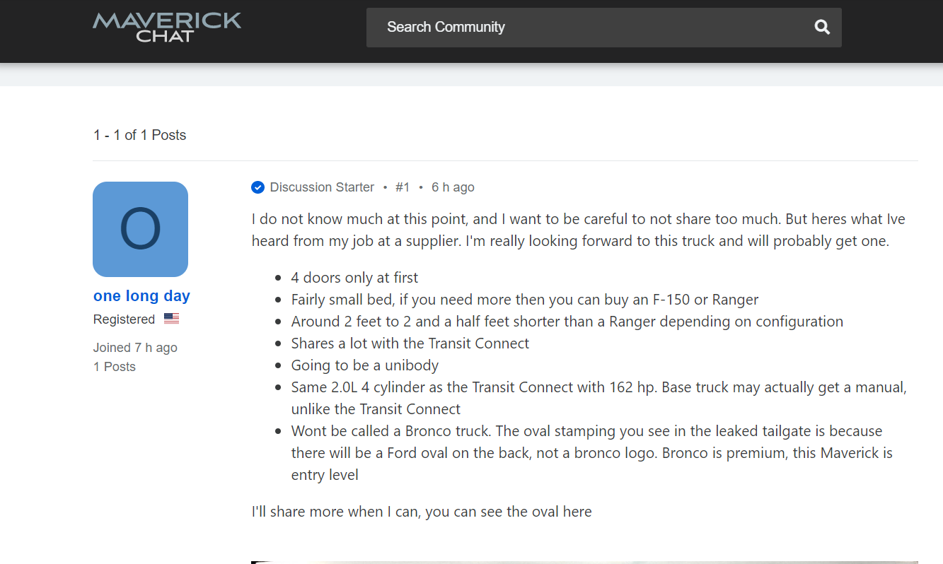This screenshot has width=943, height=564.
Task: Click "1 Posts" under the username
Action: [x=115, y=366]
